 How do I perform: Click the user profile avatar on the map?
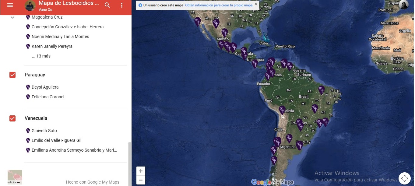403,5
